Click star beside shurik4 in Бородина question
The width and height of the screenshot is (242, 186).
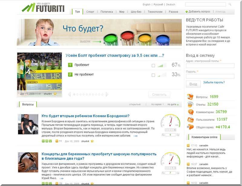[x=92, y=141]
